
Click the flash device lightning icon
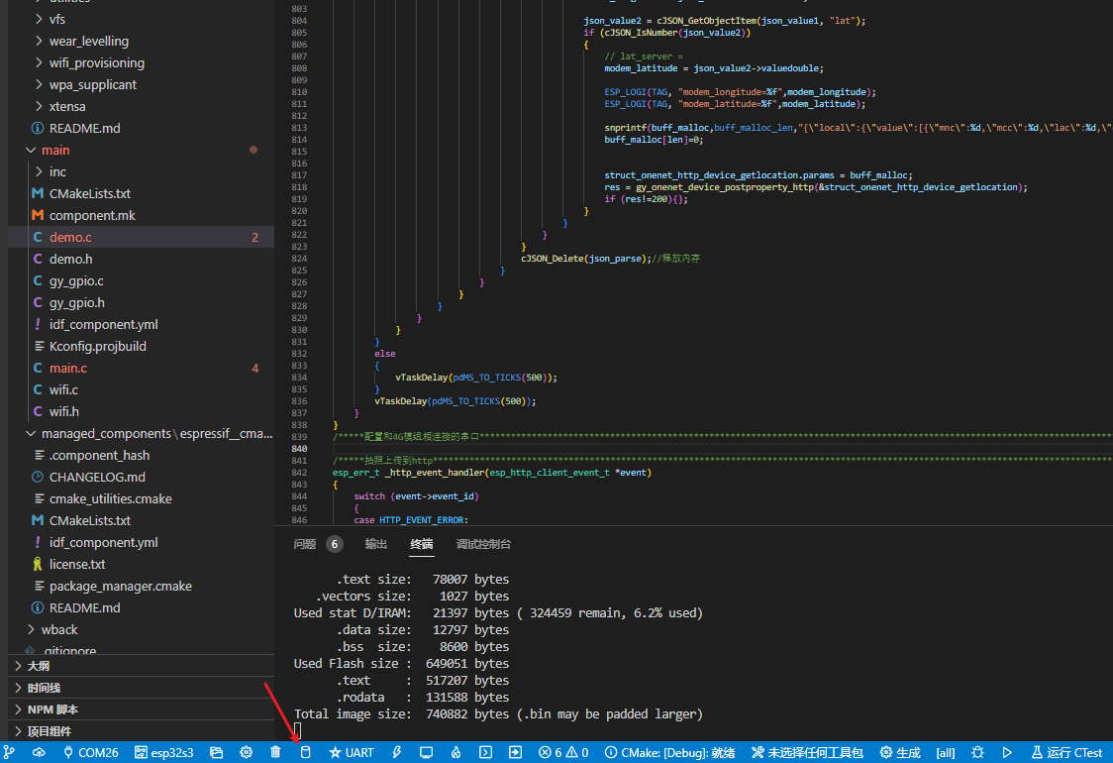[397, 752]
